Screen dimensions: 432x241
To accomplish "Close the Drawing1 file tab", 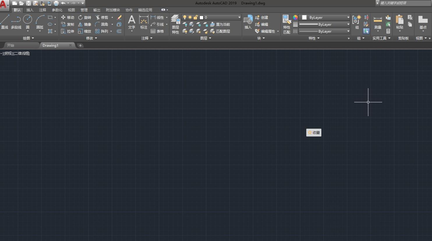I will coord(70,45).
